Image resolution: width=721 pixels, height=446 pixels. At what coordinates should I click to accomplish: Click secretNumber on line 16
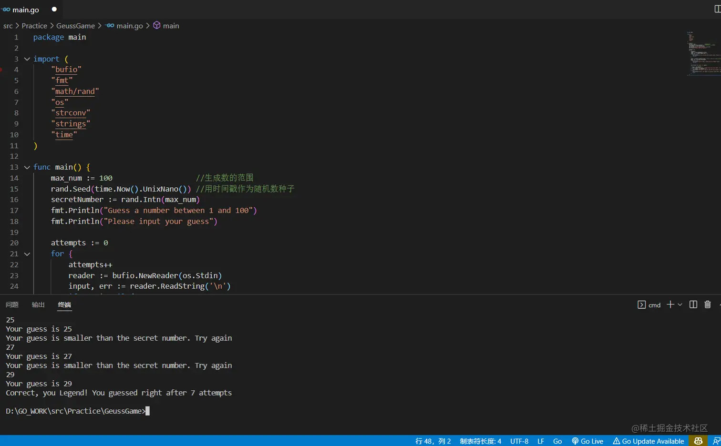click(x=77, y=200)
